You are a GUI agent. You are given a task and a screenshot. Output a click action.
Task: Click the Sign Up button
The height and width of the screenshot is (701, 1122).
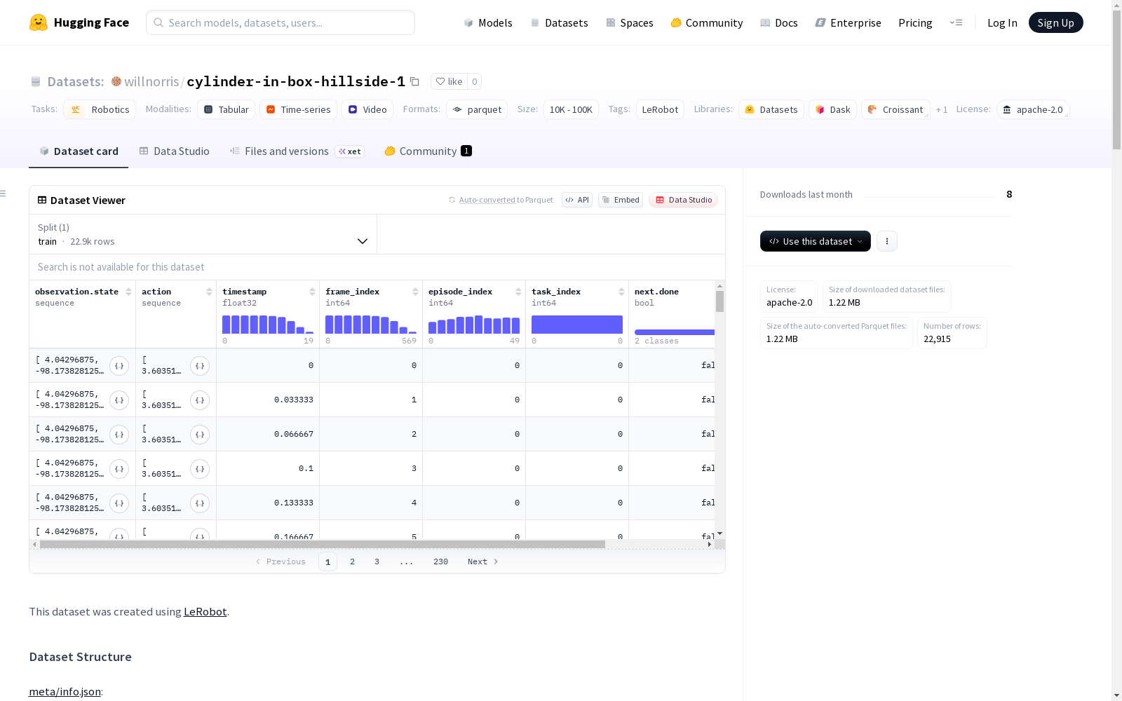click(1056, 22)
